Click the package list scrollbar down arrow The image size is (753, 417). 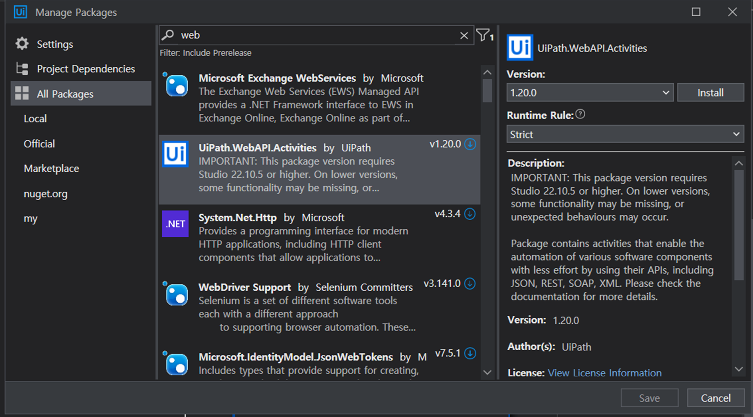[x=487, y=372]
